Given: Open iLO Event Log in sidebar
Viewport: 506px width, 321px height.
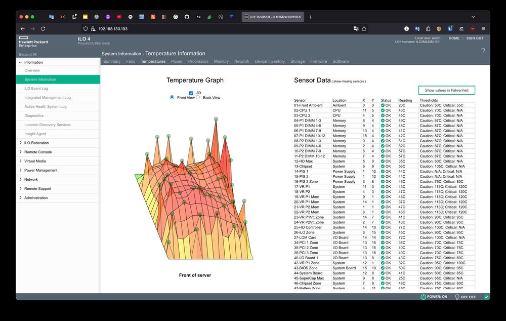Looking at the screenshot, I should tap(36, 89).
